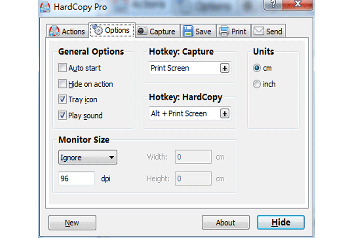Click the HardCopy Pro title bar icon
This screenshot has height=238, width=357.
click(45, 7)
